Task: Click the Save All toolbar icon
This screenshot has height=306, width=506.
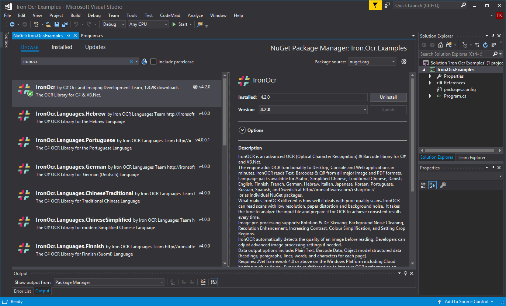Action: point(65,24)
